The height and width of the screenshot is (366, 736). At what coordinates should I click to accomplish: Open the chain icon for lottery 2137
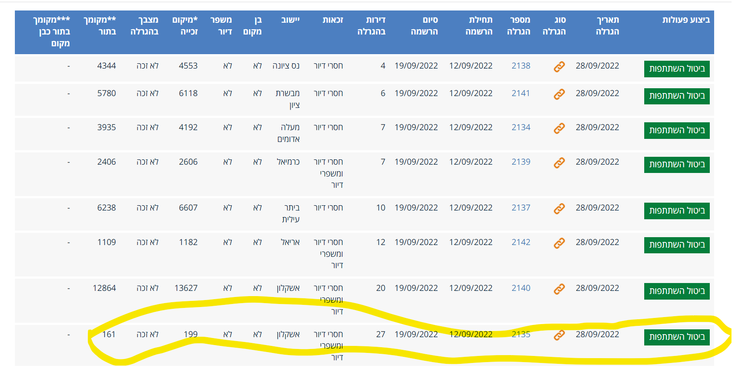pos(559,209)
